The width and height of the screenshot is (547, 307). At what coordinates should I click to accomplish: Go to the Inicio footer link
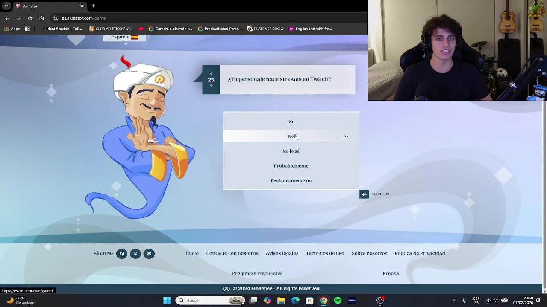tap(192, 253)
